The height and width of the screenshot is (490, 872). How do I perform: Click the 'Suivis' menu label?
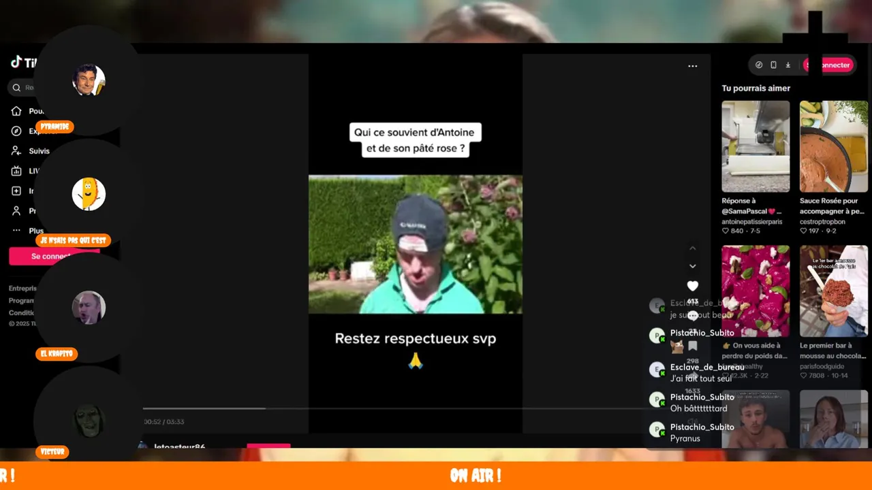[x=39, y=151]
